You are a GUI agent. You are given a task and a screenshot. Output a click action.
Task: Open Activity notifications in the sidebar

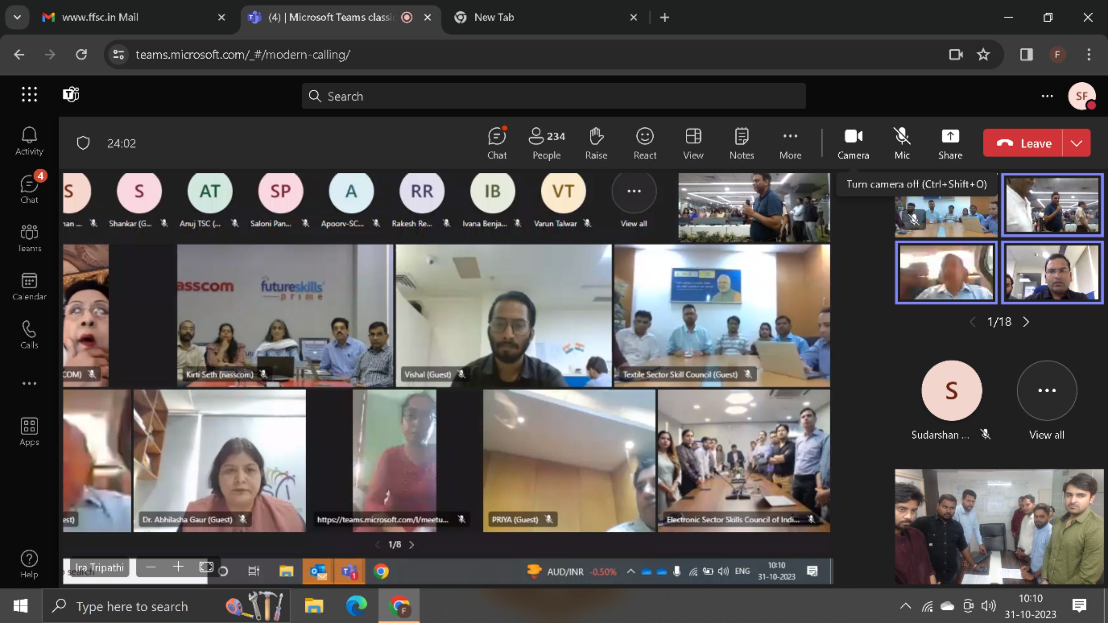point(29,141)
